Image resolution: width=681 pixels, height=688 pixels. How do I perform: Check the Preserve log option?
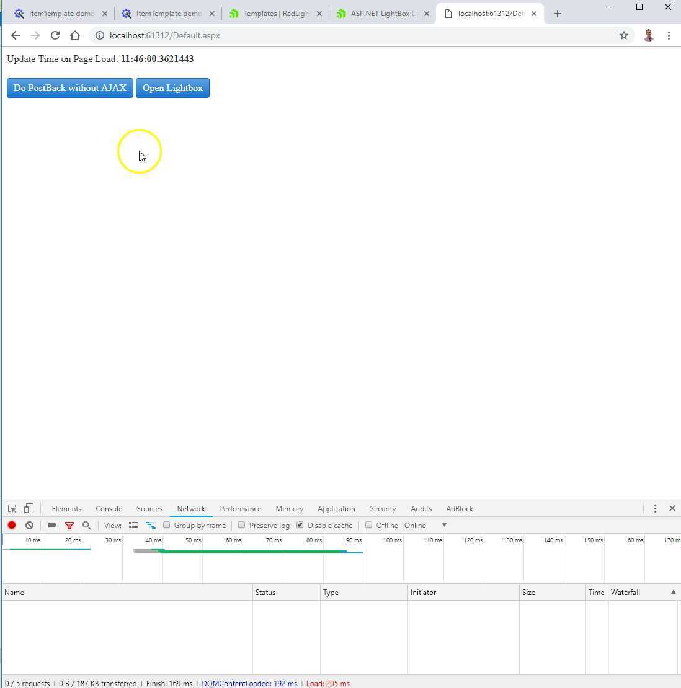click(242, 525)
